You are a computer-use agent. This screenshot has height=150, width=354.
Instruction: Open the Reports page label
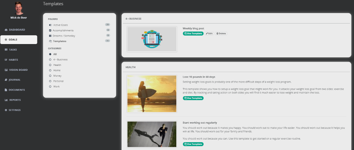[15, 100]
